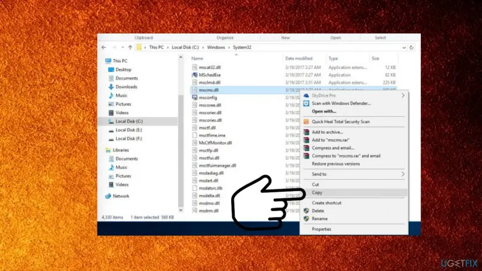Open Libraries in navigation pane
The width and height of the screenshot is (482, 271).
(x=117, y=150)
